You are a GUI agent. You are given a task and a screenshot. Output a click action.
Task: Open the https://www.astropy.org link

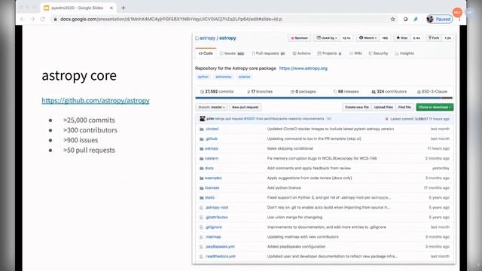tap(303, 69)
